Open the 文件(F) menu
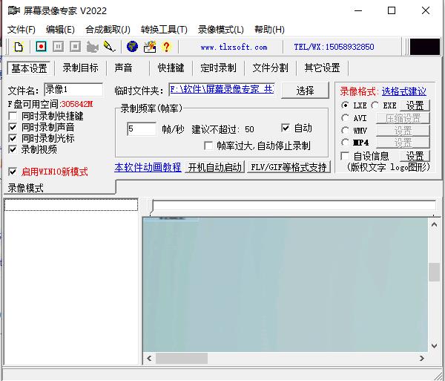The width and height of the screenshot is (445, 381). [22, 30]
